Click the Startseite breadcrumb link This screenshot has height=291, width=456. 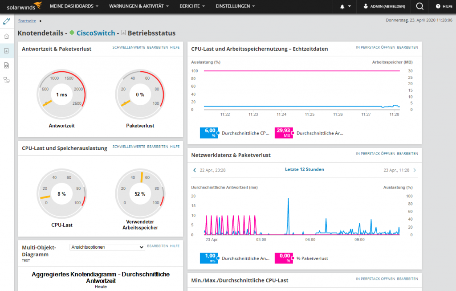coord(27,21)
